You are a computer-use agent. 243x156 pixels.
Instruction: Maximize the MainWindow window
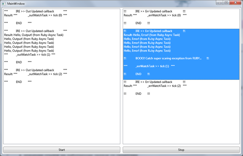(226, 2)
